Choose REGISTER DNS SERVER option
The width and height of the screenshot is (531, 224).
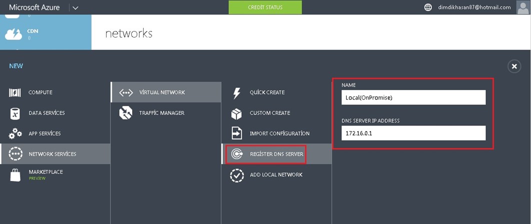(277, 154)
